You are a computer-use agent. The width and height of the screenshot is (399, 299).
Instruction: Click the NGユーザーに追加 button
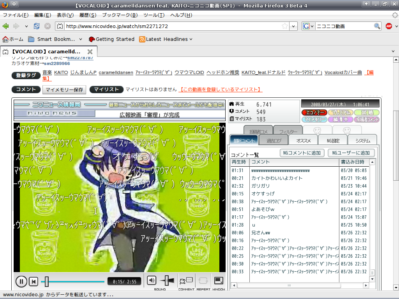pos(351,153)
